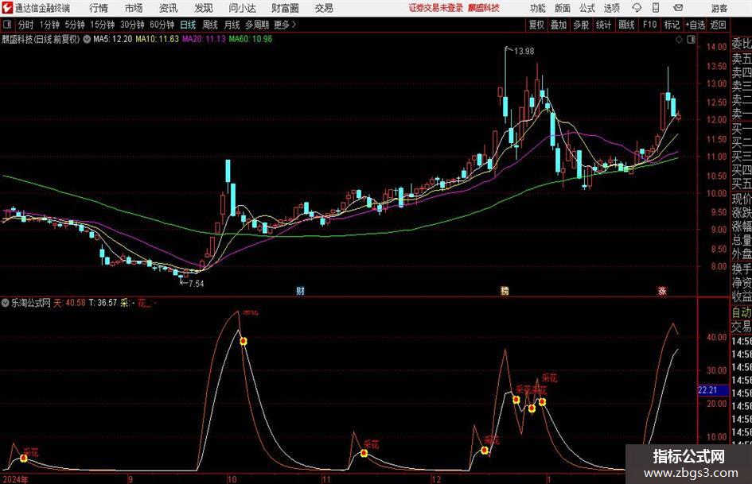Image resolution: width=752 pixels, height=484 pixels.
Task: Click the 财 marker icon on the chart
Action: pos(300,290)
